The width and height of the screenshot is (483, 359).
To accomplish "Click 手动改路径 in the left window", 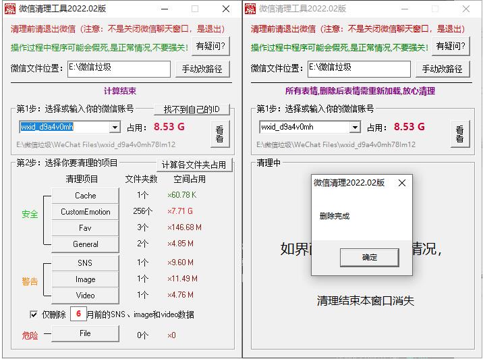I will [x=202, y=69].
